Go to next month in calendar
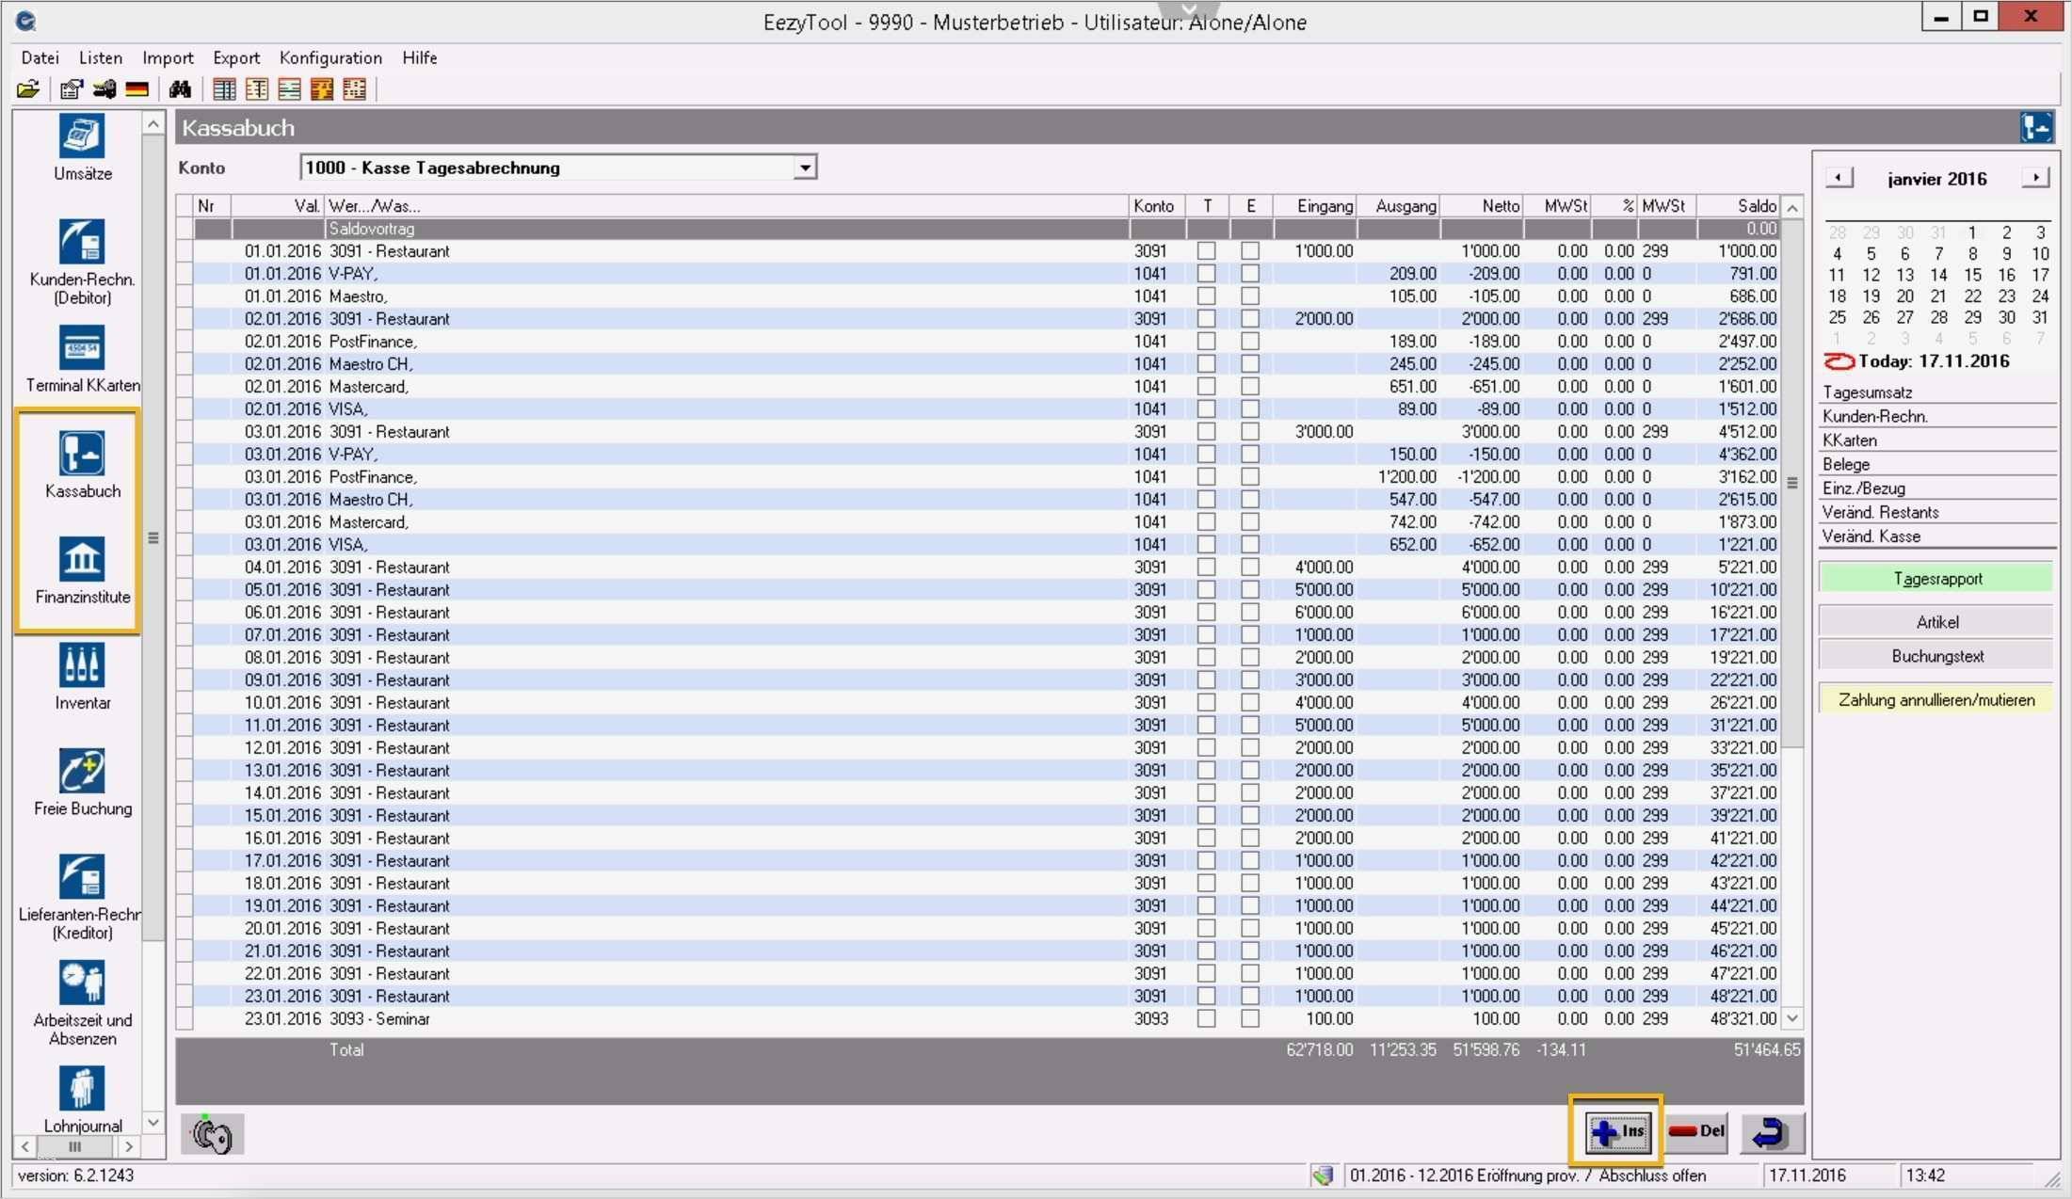Viewport: 2072px width, 1199px height. [2035, 178]
